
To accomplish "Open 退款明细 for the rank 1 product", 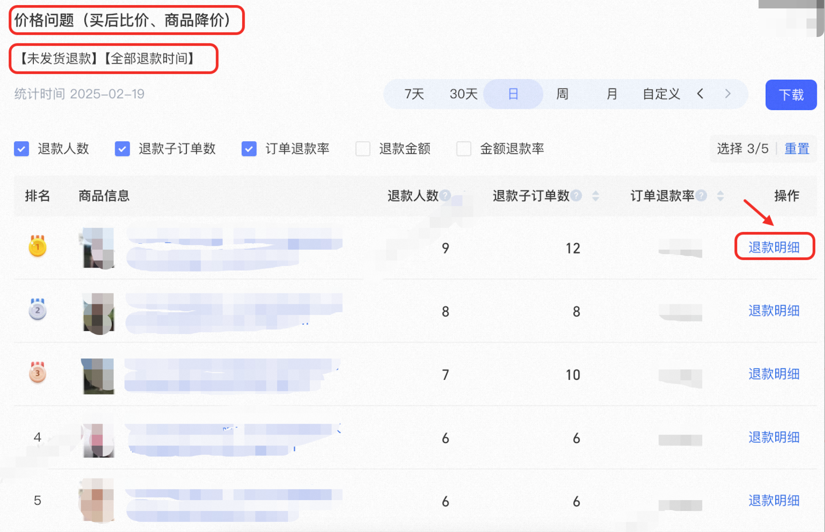I will point(774,248).
